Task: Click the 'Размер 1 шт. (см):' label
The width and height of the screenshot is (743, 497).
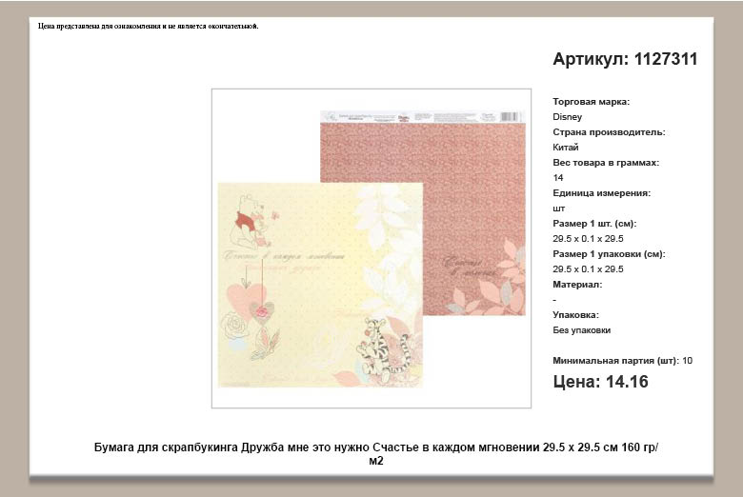Action: [594, 224]
